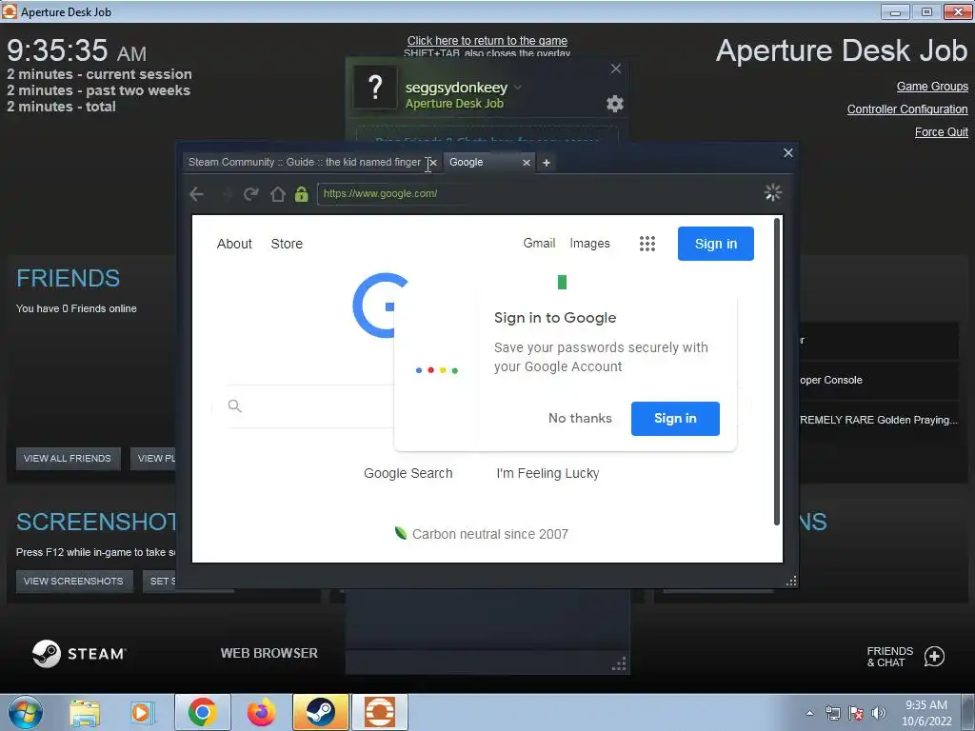Open the Windows Start button

pyautogui.click(x=26, y=712)
